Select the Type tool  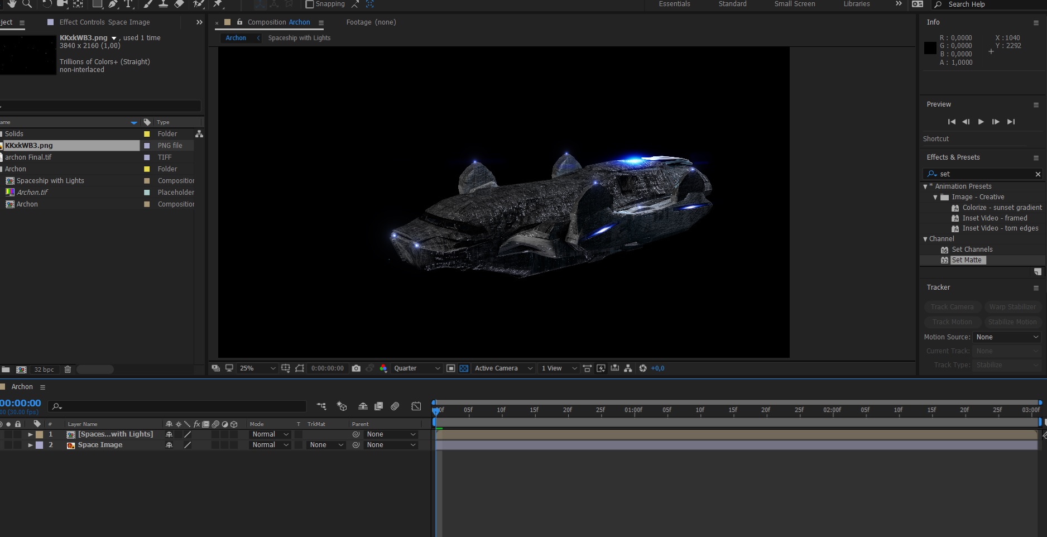coord(128,4)
